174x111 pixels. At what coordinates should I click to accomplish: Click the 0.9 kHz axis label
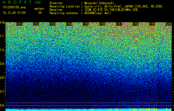pos(2,64)
